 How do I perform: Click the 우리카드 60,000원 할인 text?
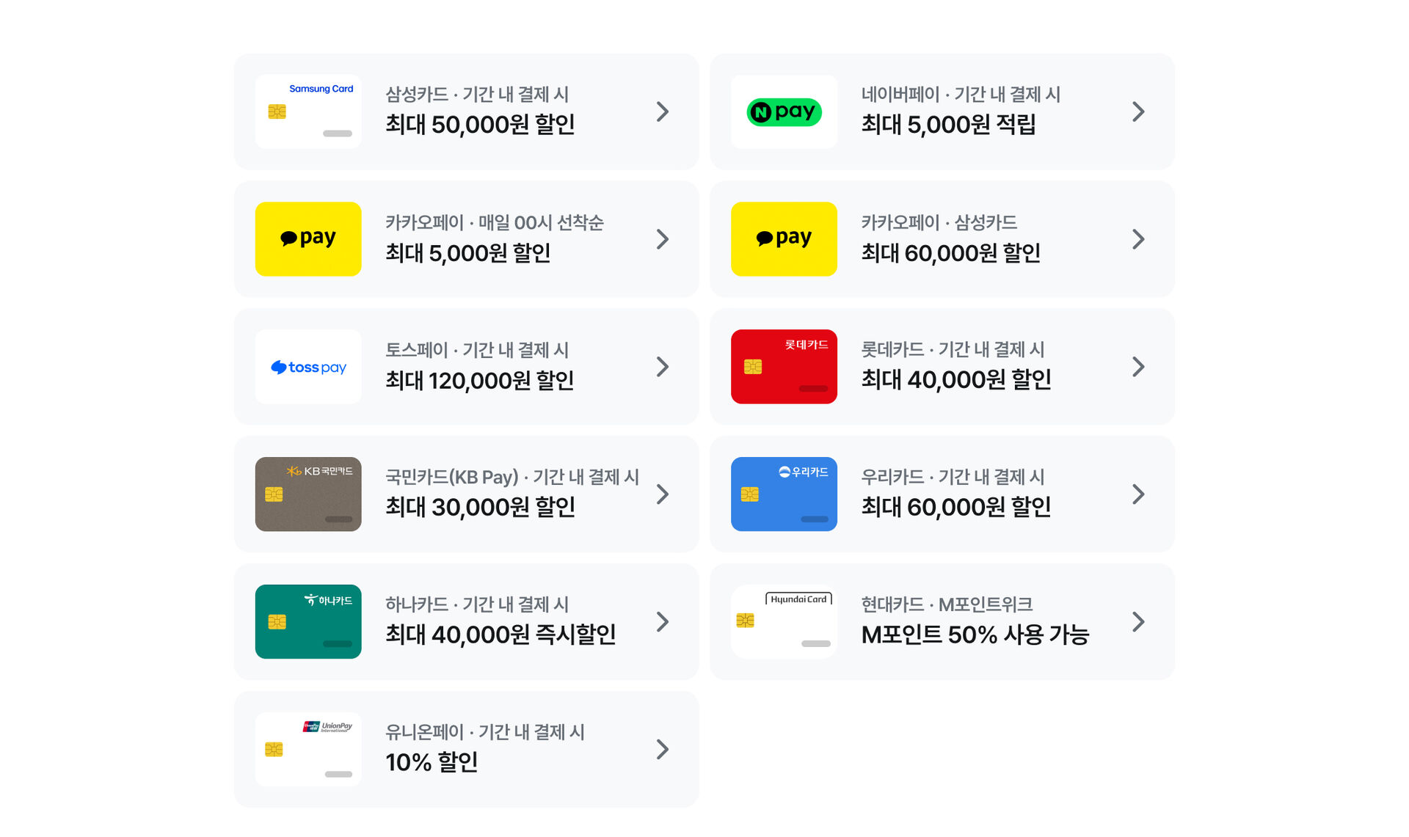[955, 506]
